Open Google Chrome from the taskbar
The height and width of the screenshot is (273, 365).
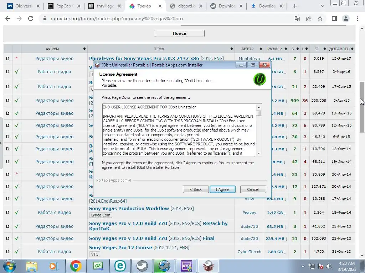tap(76, 266)
